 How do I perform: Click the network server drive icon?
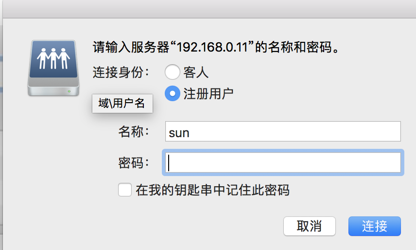(x=53, y=68)
